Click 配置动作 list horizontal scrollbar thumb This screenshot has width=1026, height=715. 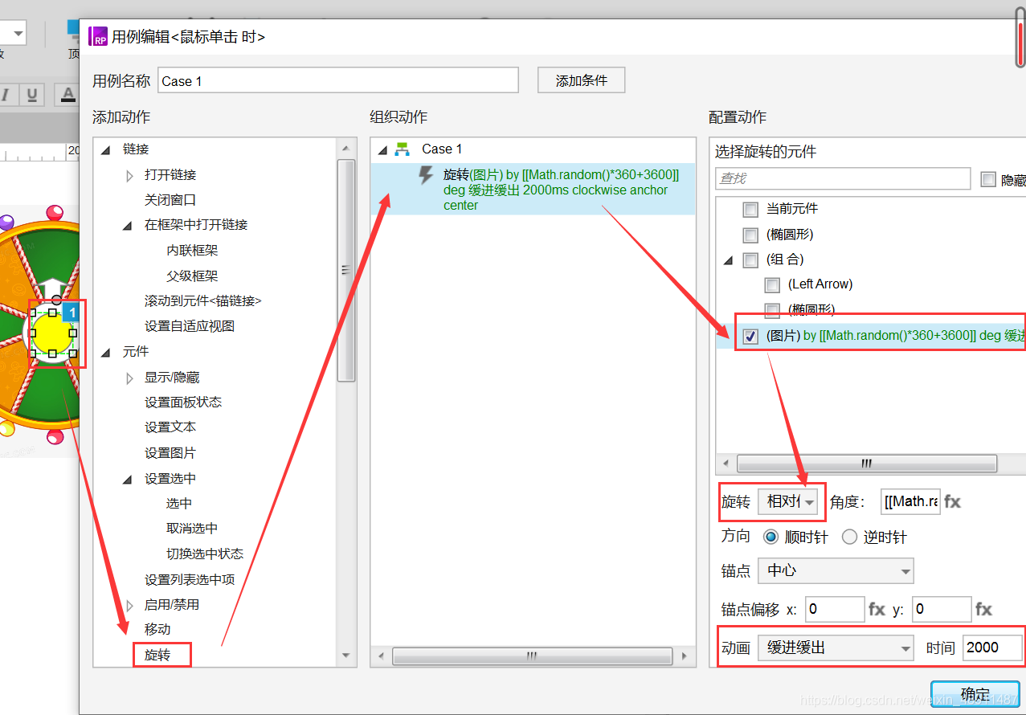tap(867, 464)
